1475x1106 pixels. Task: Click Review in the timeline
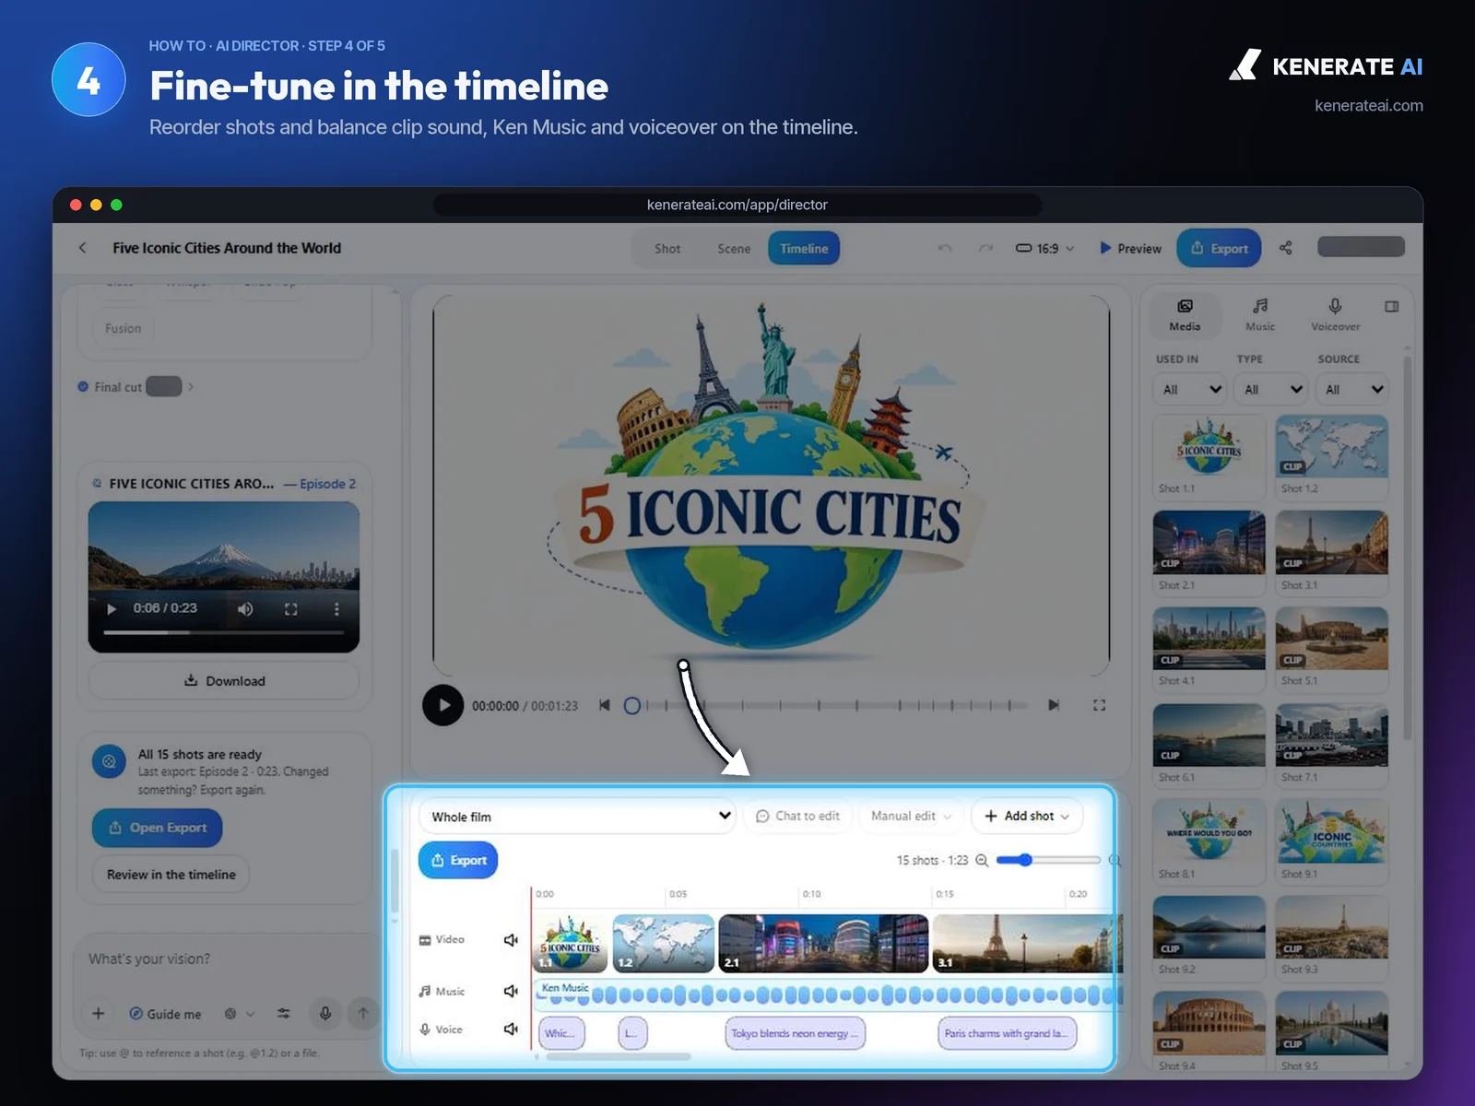coord(171,875)
